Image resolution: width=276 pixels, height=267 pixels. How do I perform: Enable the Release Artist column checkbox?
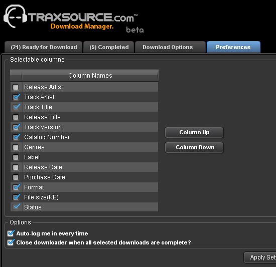[x=16, y=87]
